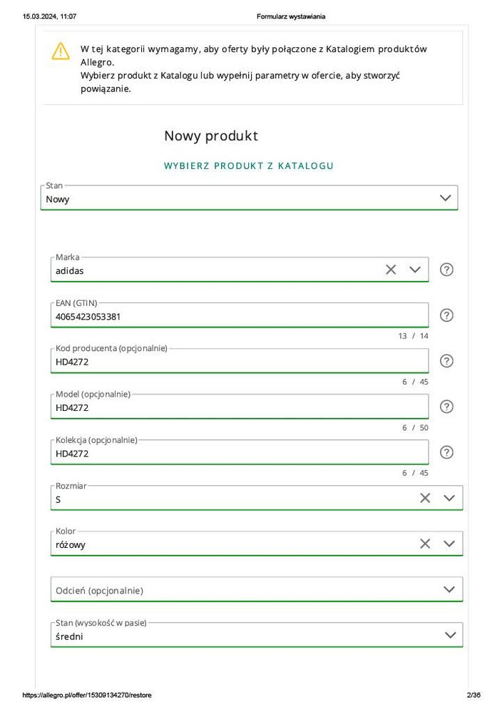502x712 pixels.
Task: Click the Wybierz produkt z katalogu link
Action: (x=249, y=166)
